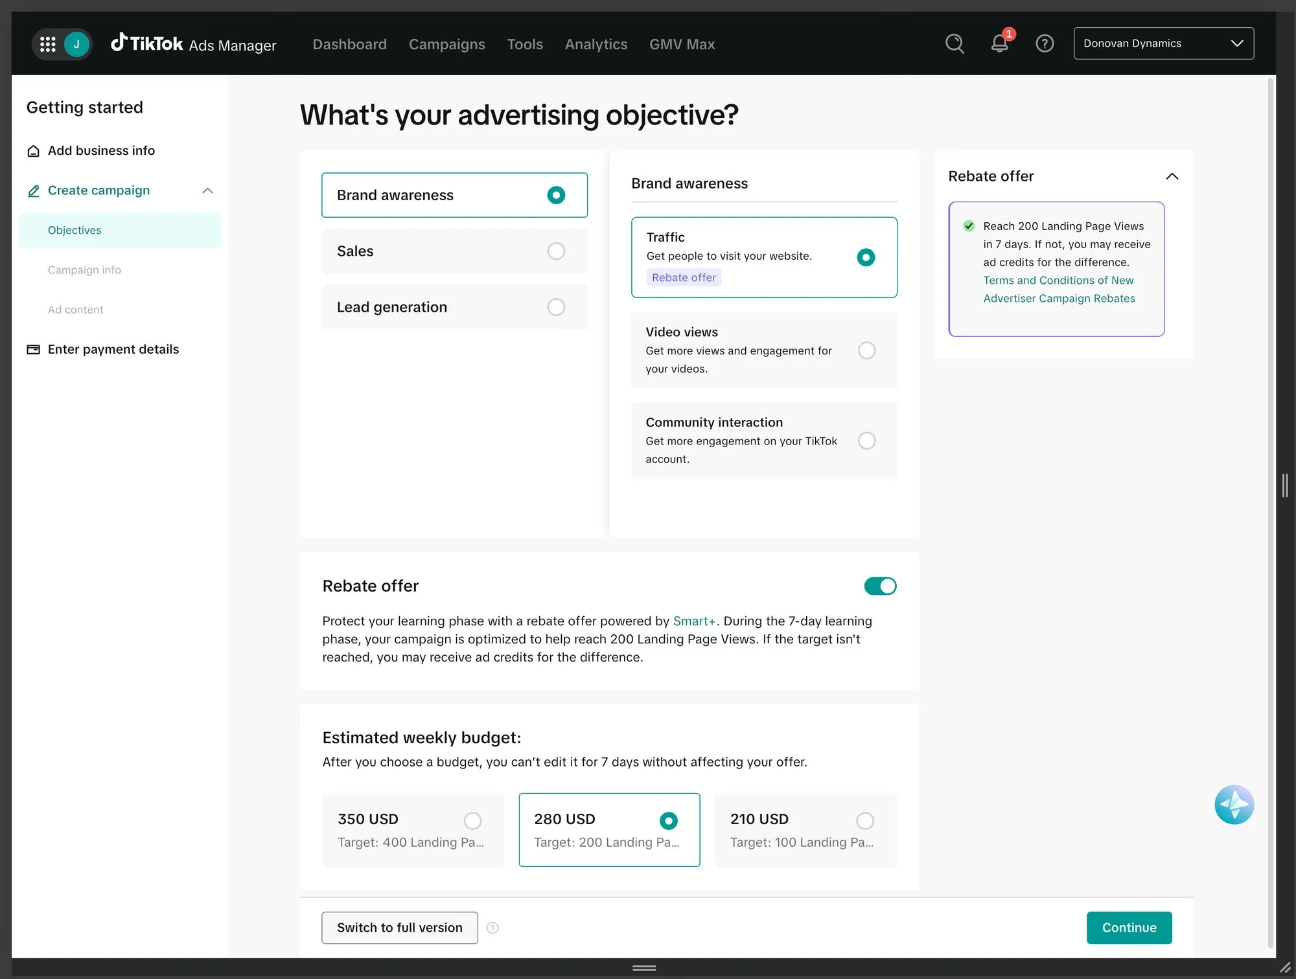Select Community interaction radio option
1296x979 pixels.
point(866,441)
